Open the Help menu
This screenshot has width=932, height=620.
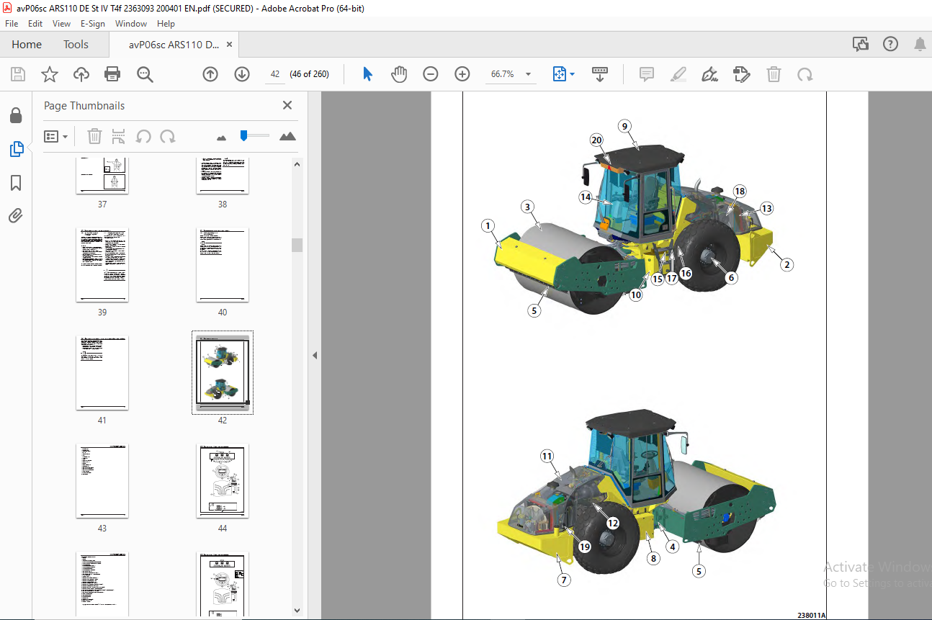166,24
